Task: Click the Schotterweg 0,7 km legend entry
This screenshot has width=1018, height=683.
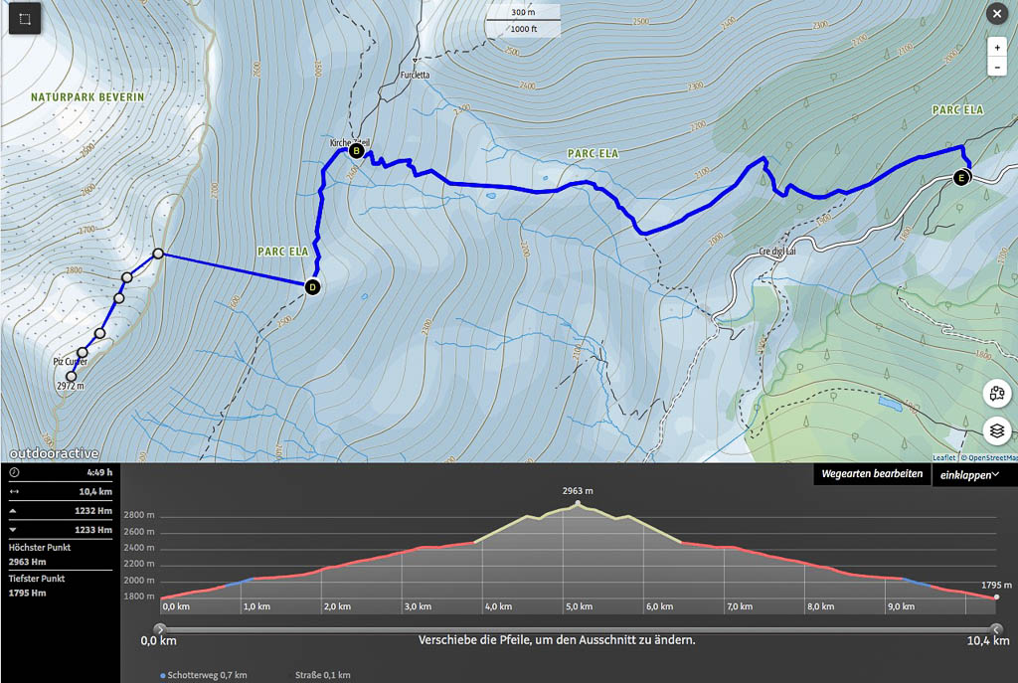Action: pyautogui.click(x=205, y=675)
